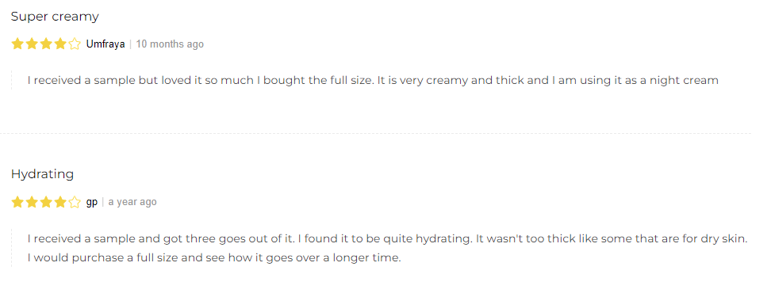Click the empty fifth star in gp's rating

[x=75, y=202]
